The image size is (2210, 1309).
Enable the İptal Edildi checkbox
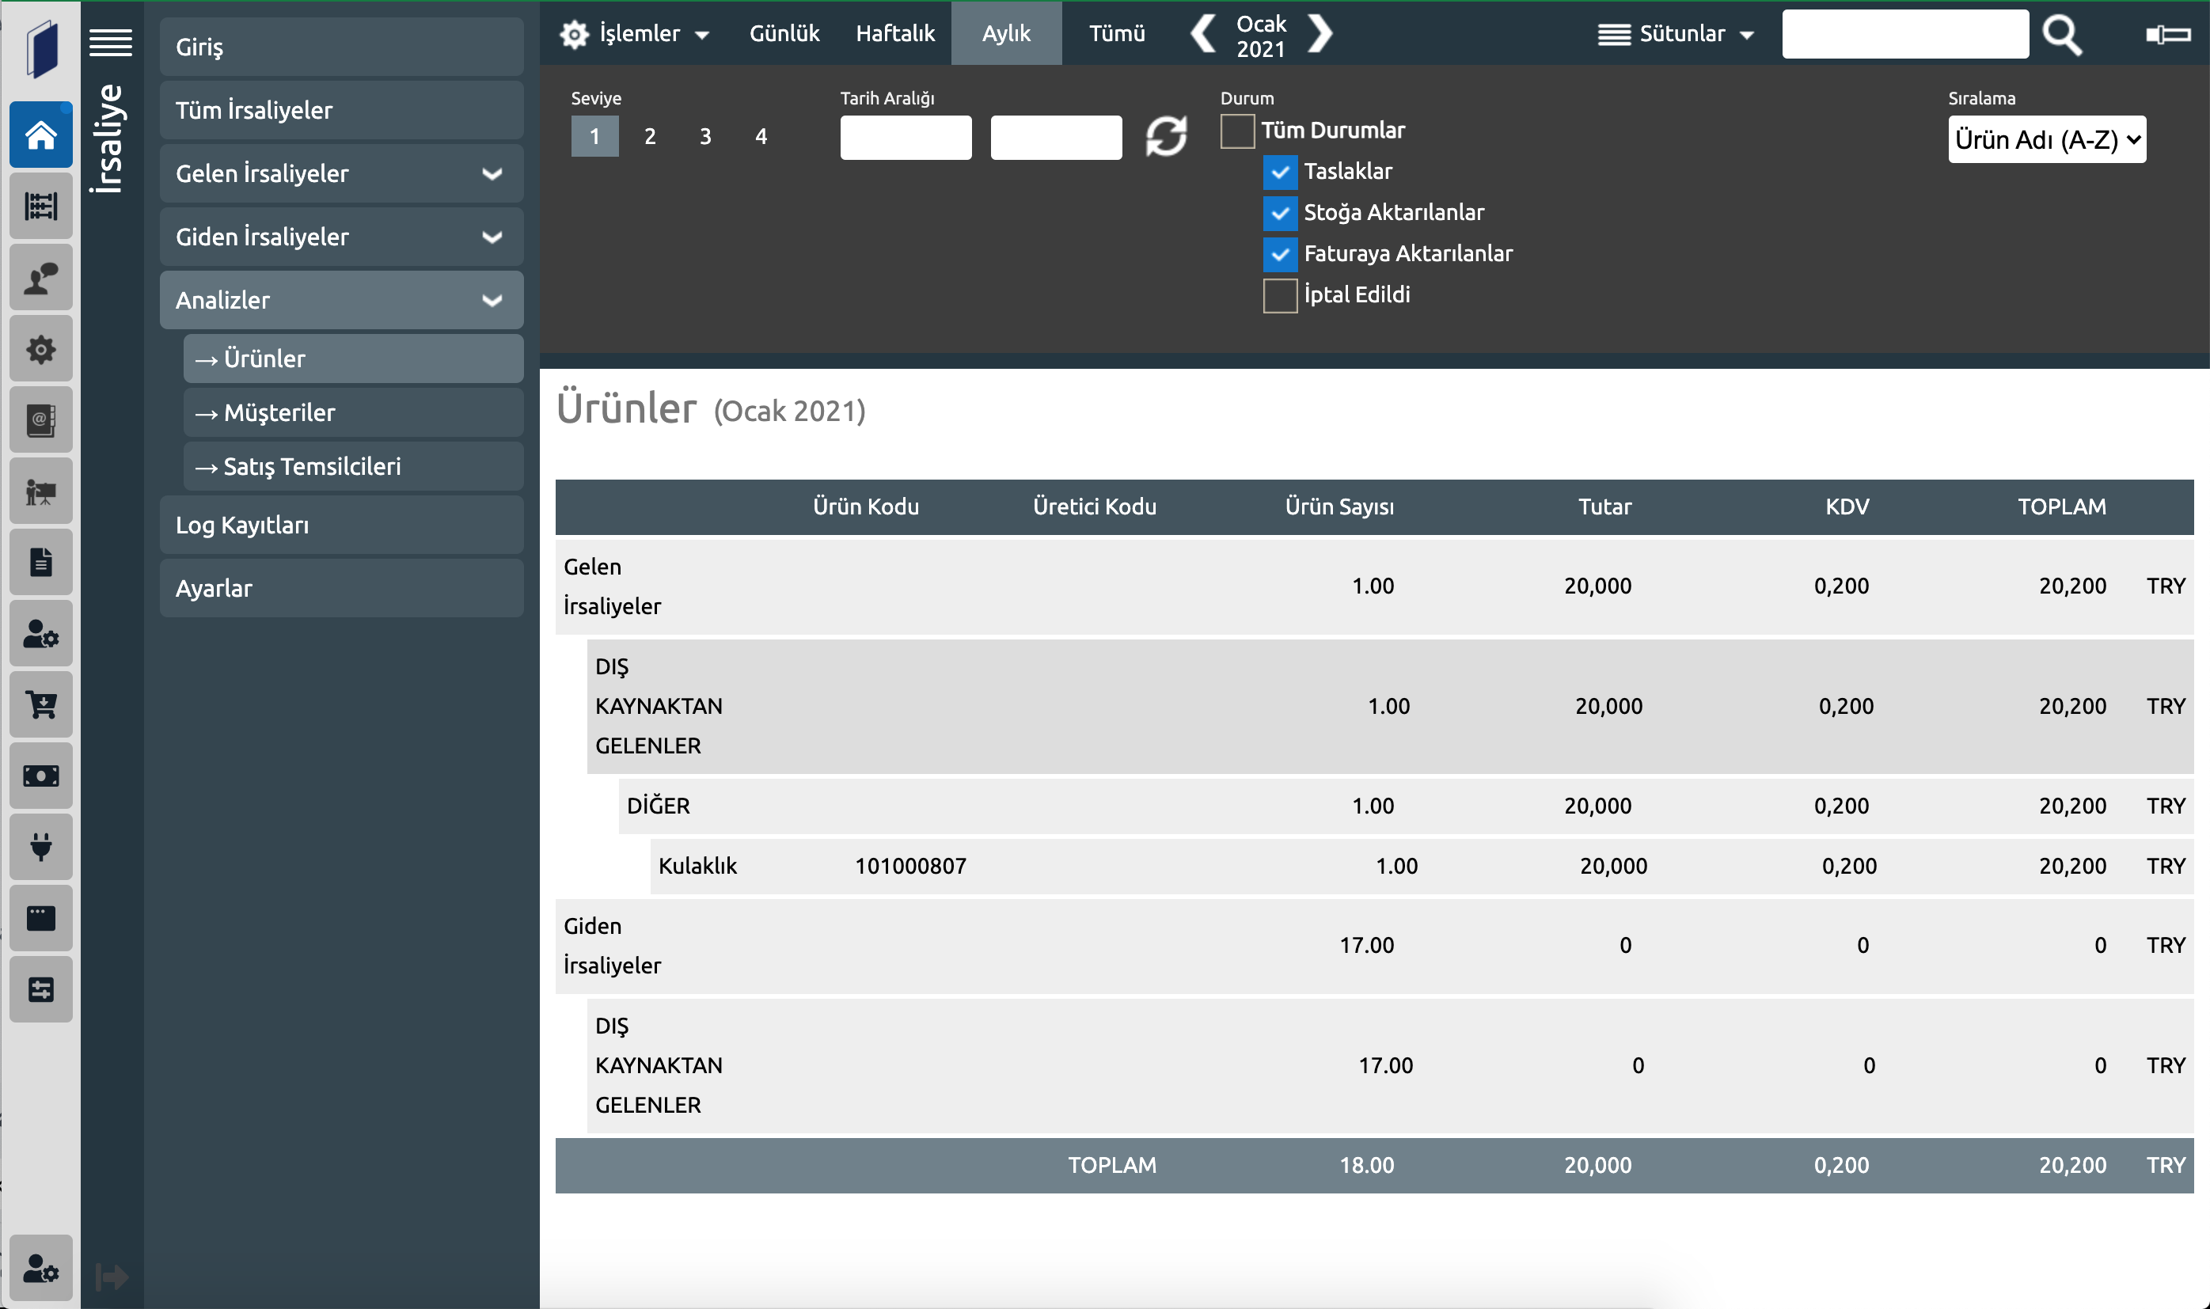1280,295
